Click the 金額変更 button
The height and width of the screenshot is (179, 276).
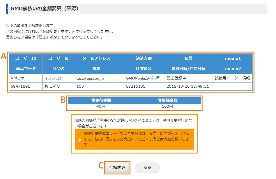click(117, 167)
